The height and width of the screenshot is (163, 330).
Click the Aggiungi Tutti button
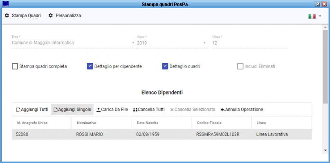(x=32, y=110)
